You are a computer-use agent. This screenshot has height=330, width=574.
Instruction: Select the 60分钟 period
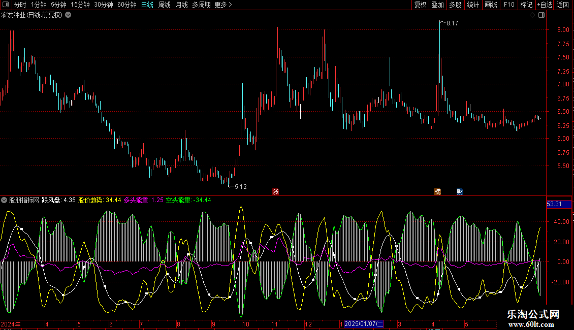(127, 5)
